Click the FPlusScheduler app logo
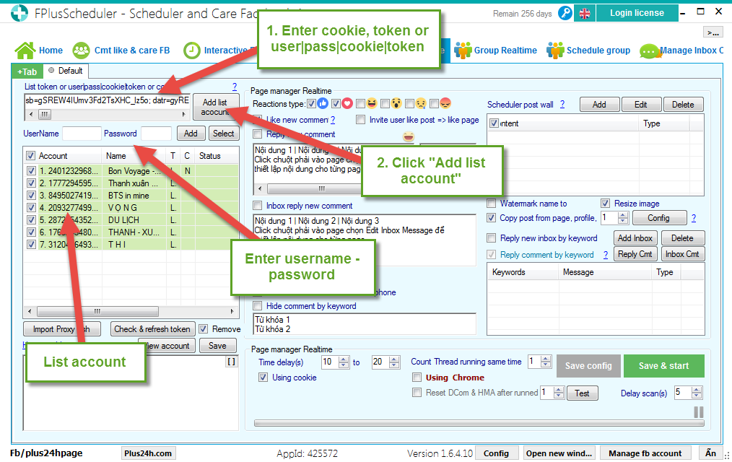732x462 pixels. point(19,13)
